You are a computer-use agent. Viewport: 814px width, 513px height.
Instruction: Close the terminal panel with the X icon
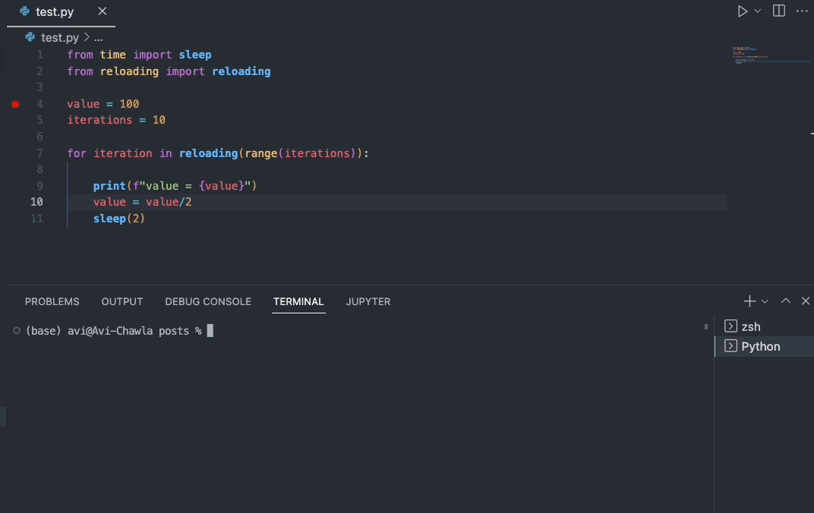(806, 301)
